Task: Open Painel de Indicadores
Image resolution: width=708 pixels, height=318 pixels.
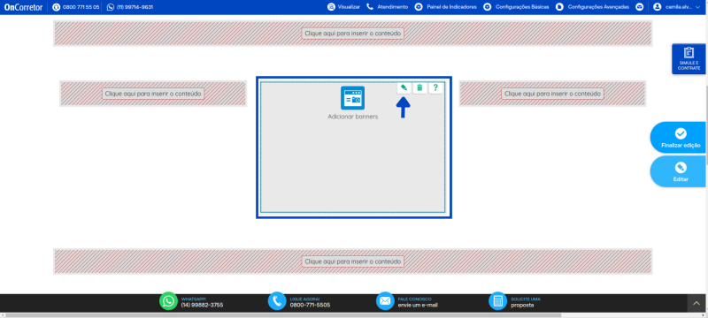Action: click(446, 7)
